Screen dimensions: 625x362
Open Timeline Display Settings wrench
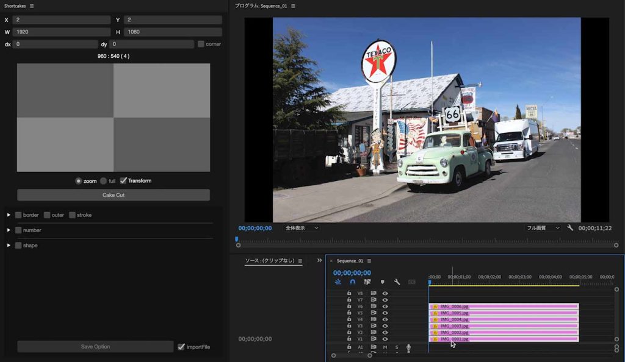click(x=397, y=282)
